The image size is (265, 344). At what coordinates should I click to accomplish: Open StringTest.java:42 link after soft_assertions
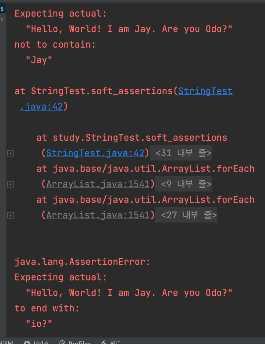(x=205, y=91)
